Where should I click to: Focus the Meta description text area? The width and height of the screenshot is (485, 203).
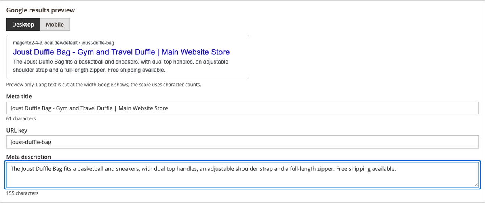click(x=242, y=174)
